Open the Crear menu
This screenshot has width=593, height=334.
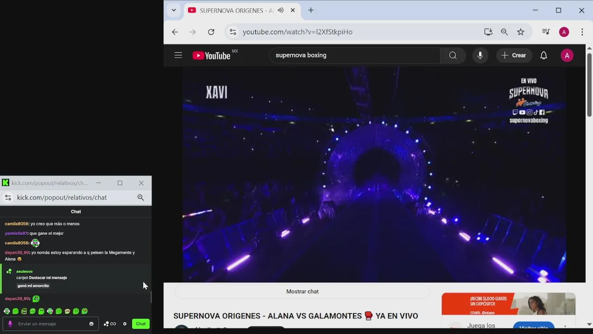click(514, 55)
